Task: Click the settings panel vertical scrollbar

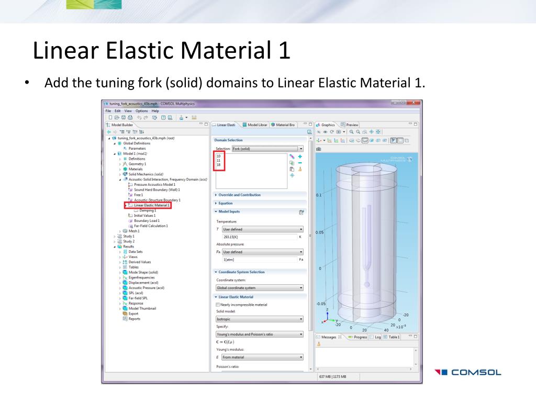Action: coord(310,236)
